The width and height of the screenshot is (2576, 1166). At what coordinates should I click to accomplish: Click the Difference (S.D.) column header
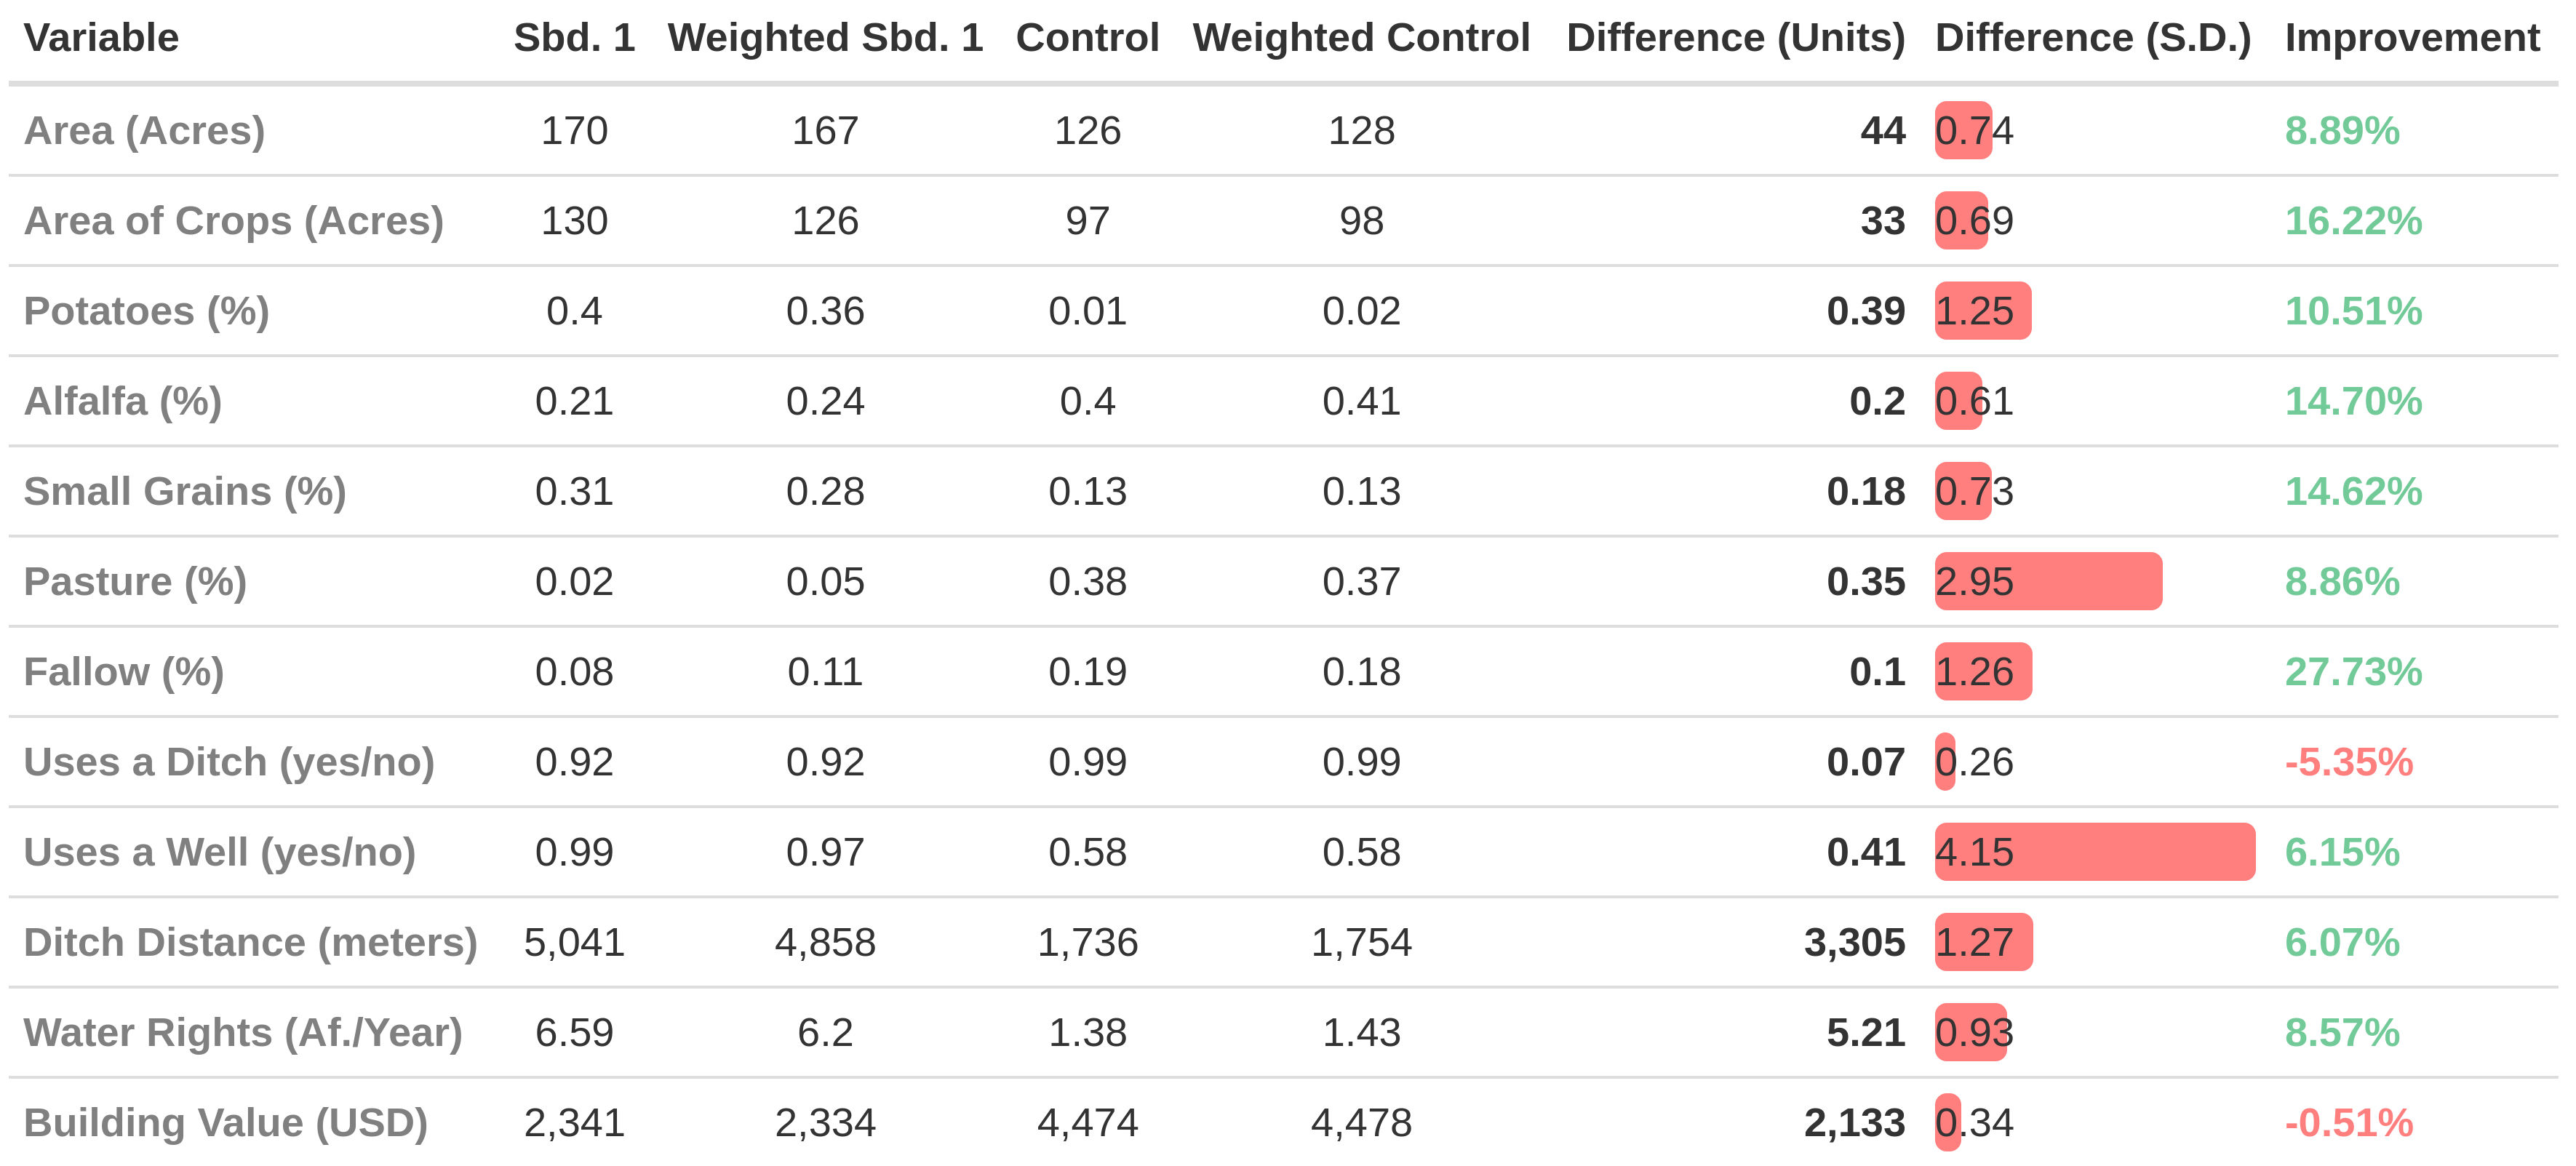(x=2092, y=38)
